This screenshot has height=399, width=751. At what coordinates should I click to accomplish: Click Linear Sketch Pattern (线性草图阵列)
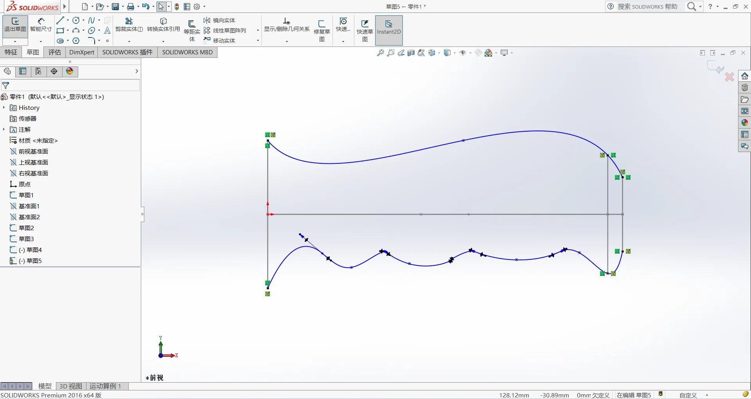coord(225,30)
